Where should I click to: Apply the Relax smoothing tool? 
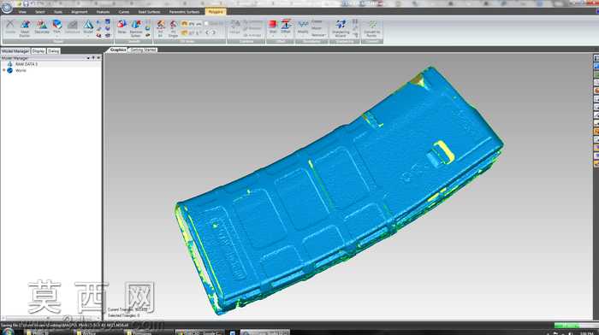pyautogui.click(x=122, y=26)
